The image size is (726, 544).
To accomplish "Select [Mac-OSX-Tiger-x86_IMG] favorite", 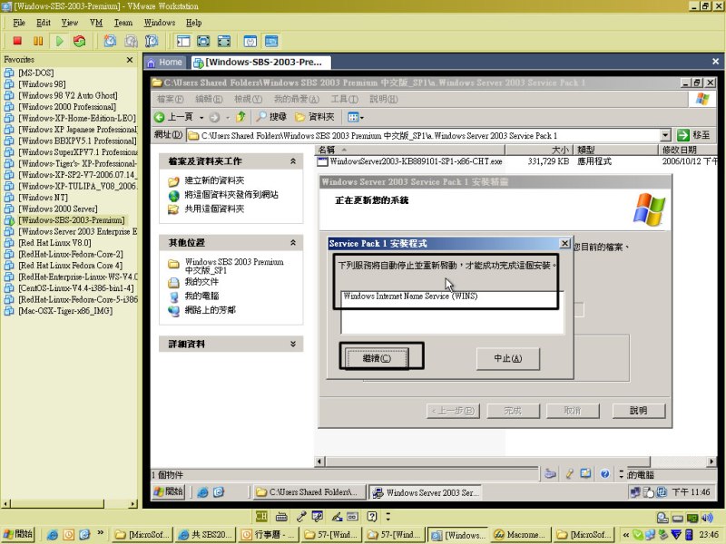I will [x=65, y=311].
